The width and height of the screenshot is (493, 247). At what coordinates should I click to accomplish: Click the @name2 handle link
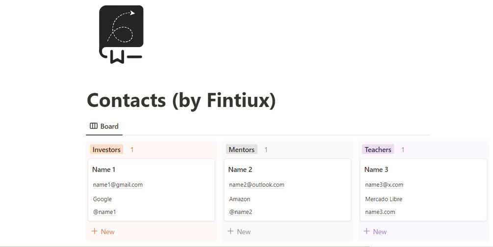[240, 212]
